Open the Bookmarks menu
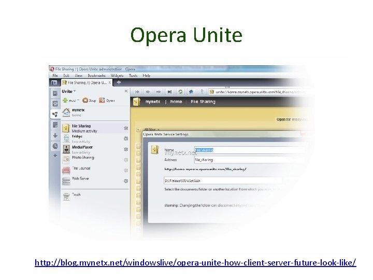Screen dimensions: 373x280 click(96, 76)
